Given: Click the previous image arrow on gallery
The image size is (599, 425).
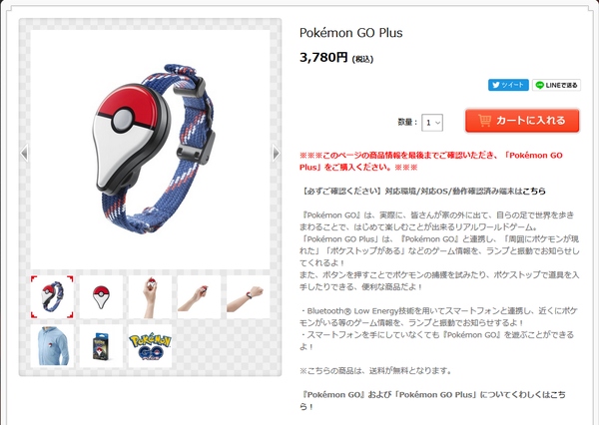Looking at the screenshot, I should pos(24,153).
